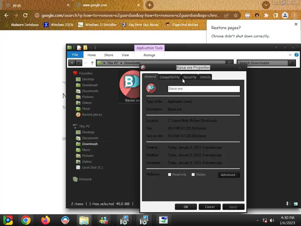Reload the Chrome page
301x226 pixels.
25,15
